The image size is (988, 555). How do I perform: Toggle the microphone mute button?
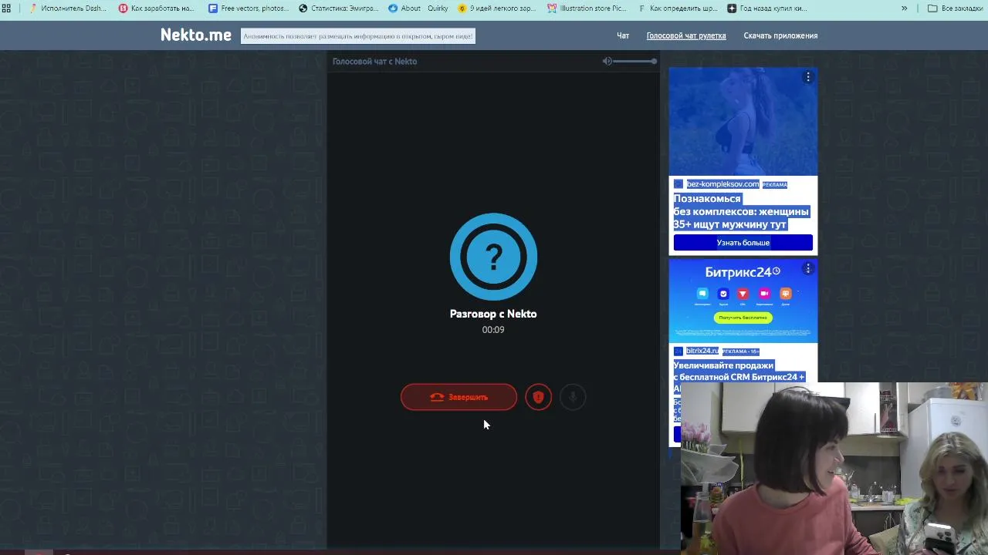[x=573, y=397]
